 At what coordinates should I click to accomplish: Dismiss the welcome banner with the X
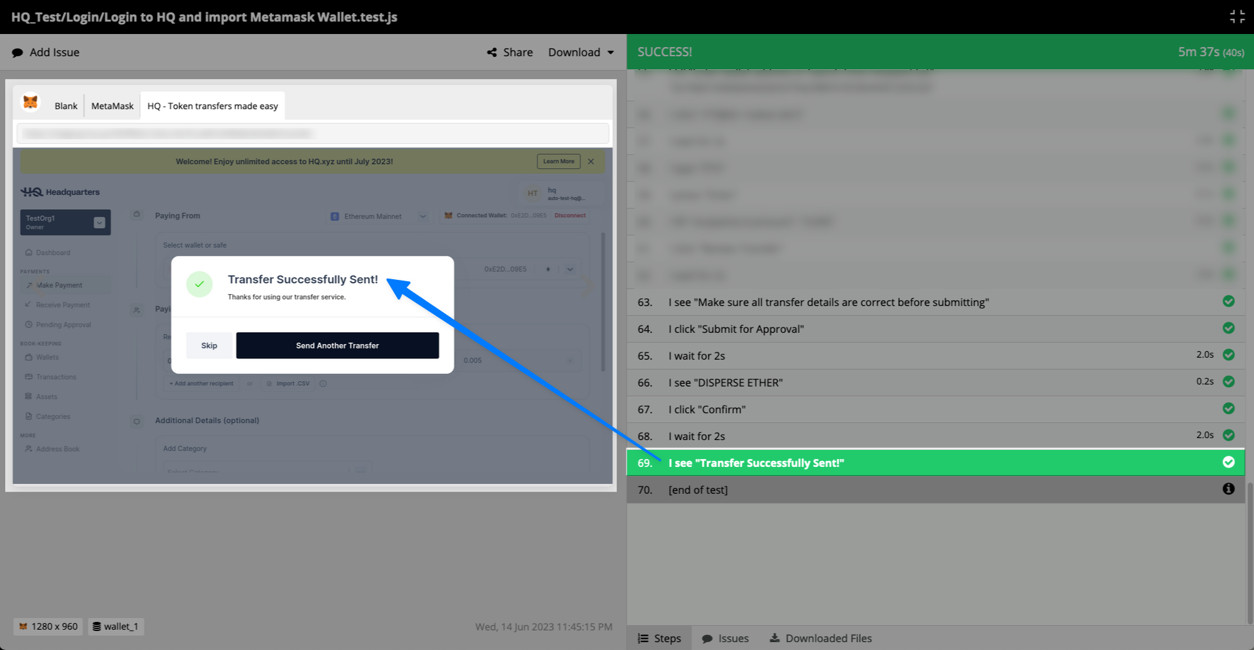pyautogui.click(x=591, y=162)
